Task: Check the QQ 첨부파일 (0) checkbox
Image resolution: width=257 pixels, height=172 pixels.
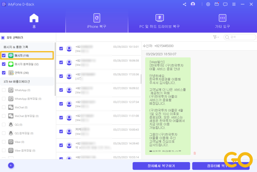Action: (x=4, y=133)
